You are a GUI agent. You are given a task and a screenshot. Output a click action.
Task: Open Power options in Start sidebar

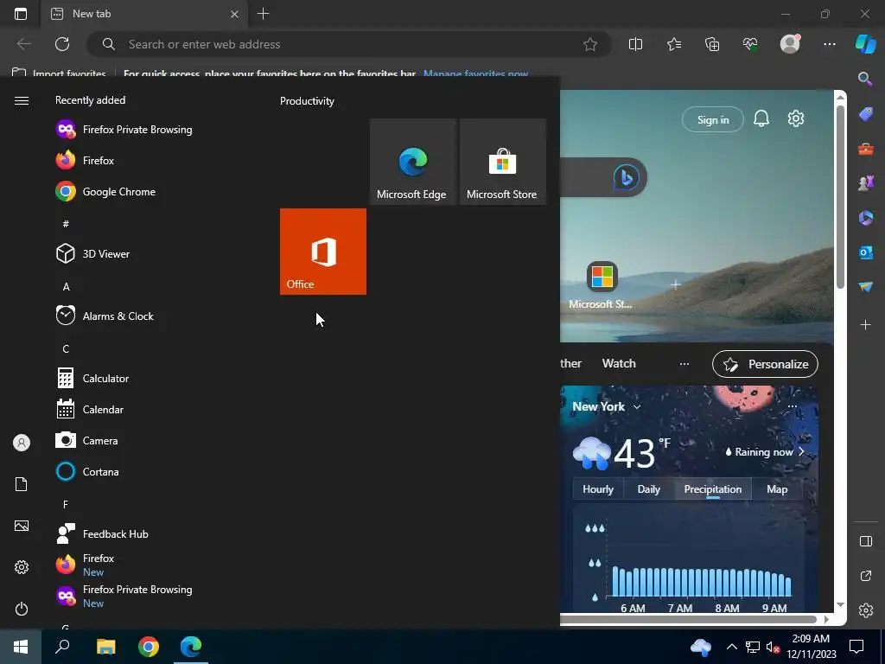click(22, 609)
